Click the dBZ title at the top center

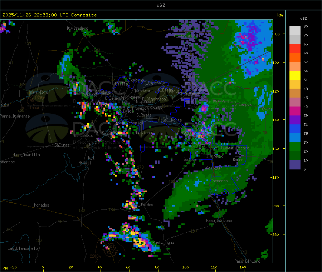pyautogui.click(x=161, y=5)
